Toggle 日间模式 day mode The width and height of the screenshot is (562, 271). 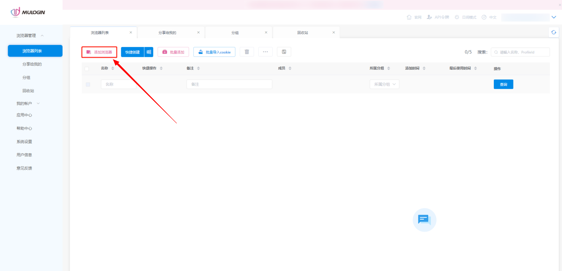(x=466, y=17)
